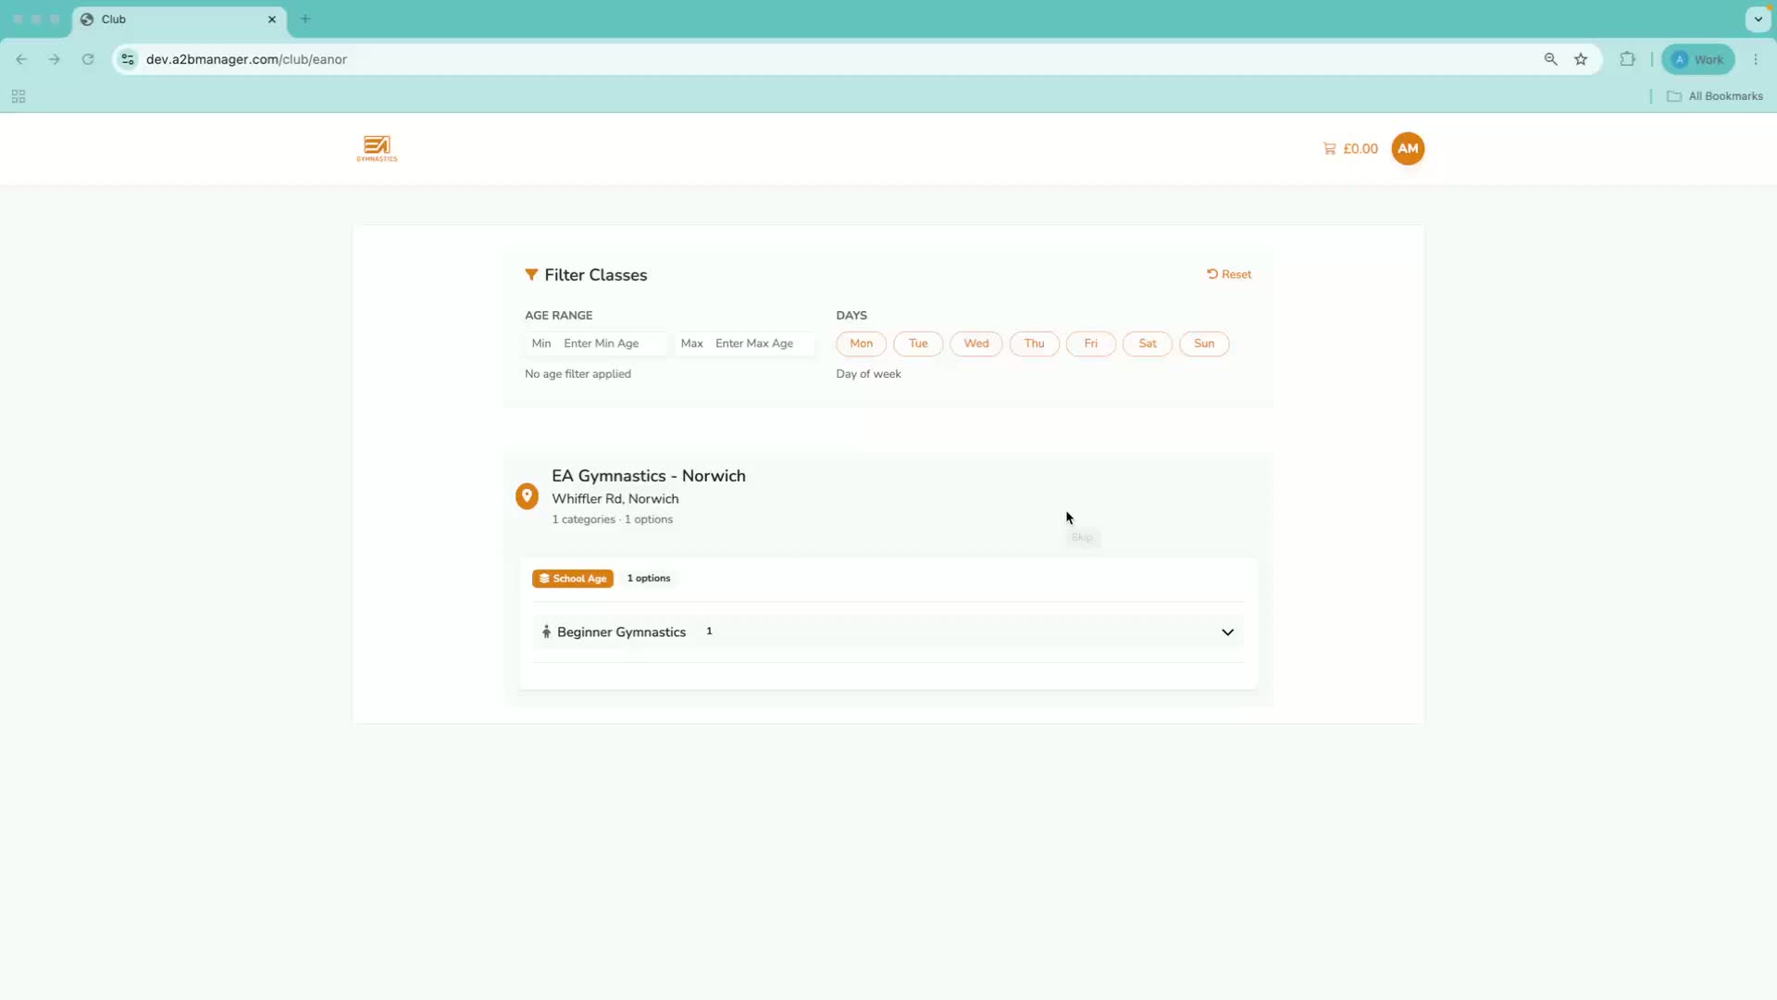1777x1000 pixels.
Task: Toggle the Tue day filter
Action: (x=918, y=344)
